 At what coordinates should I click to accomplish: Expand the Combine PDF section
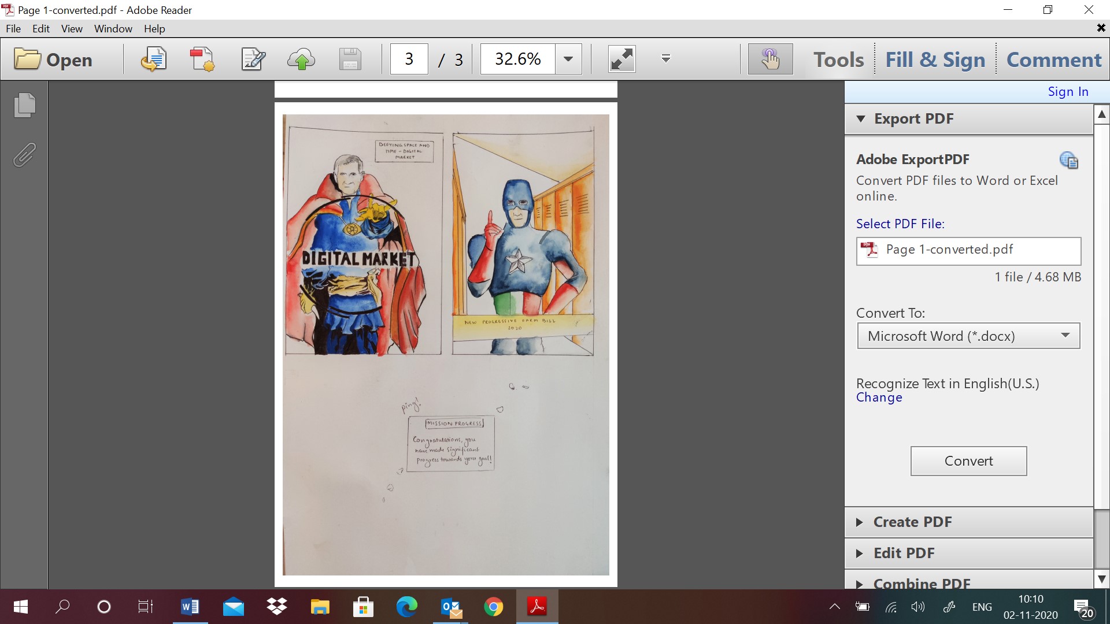[x=968, y=581]
